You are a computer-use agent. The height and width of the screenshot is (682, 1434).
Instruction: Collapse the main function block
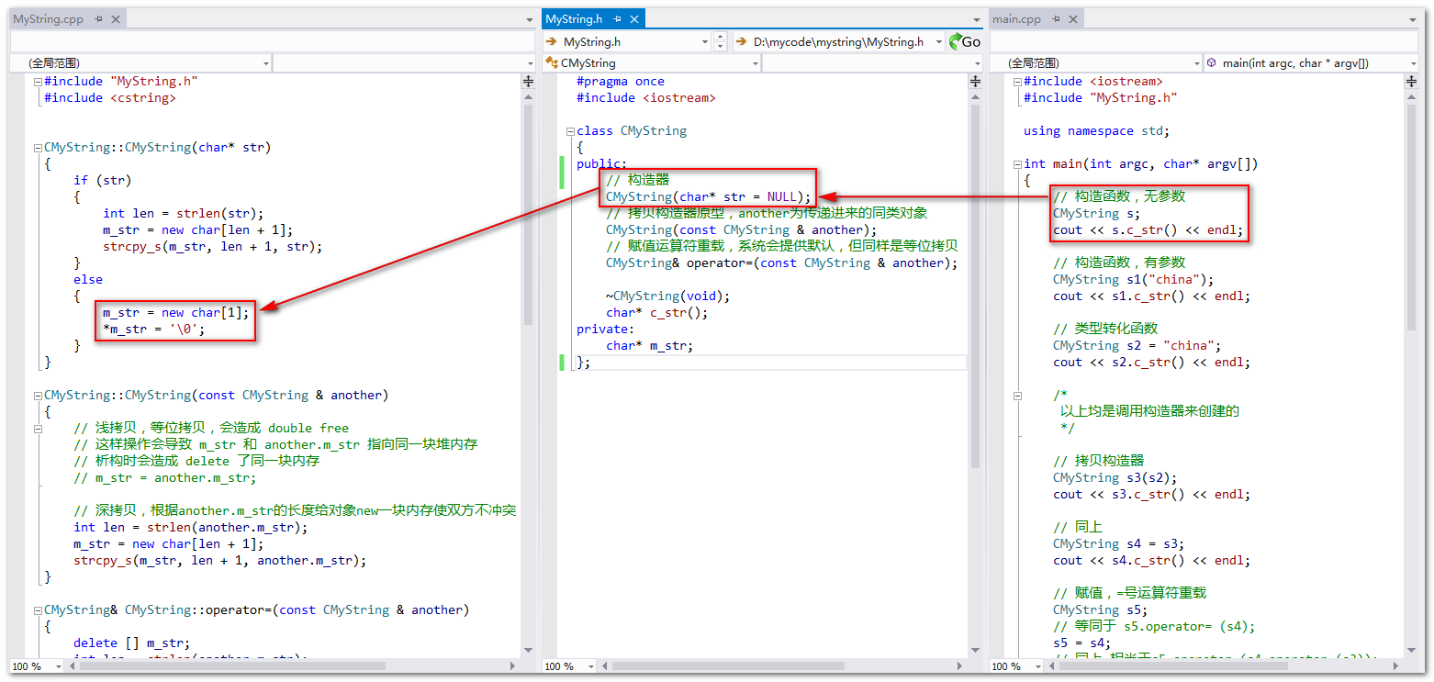pyautogui.click(x=1017, y=164)
